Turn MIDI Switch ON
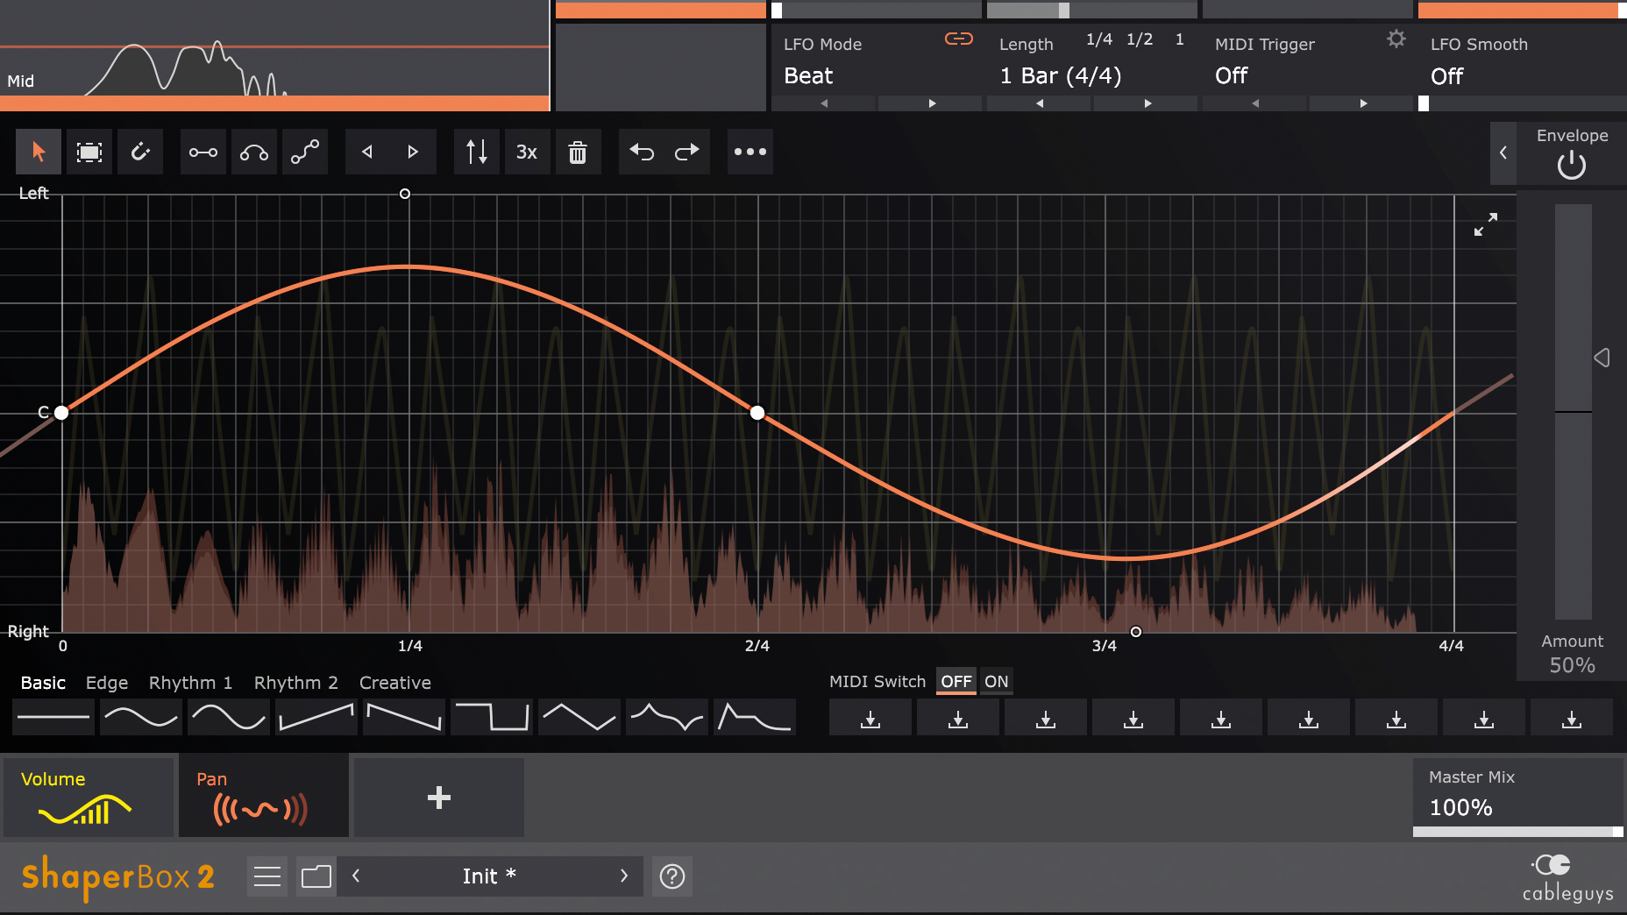This screenshot has width=1627, height=915. 997,682
